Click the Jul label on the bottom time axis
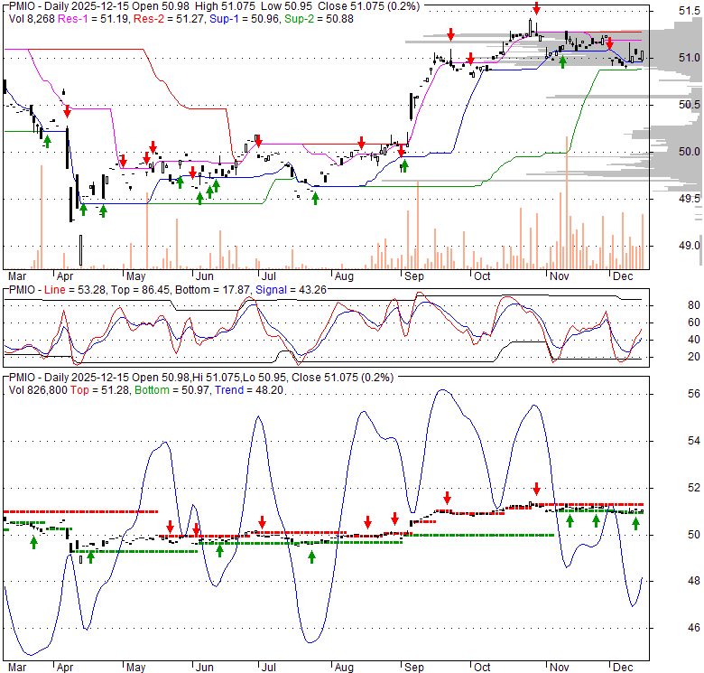The image size is (704, 673). pos(266,669)
